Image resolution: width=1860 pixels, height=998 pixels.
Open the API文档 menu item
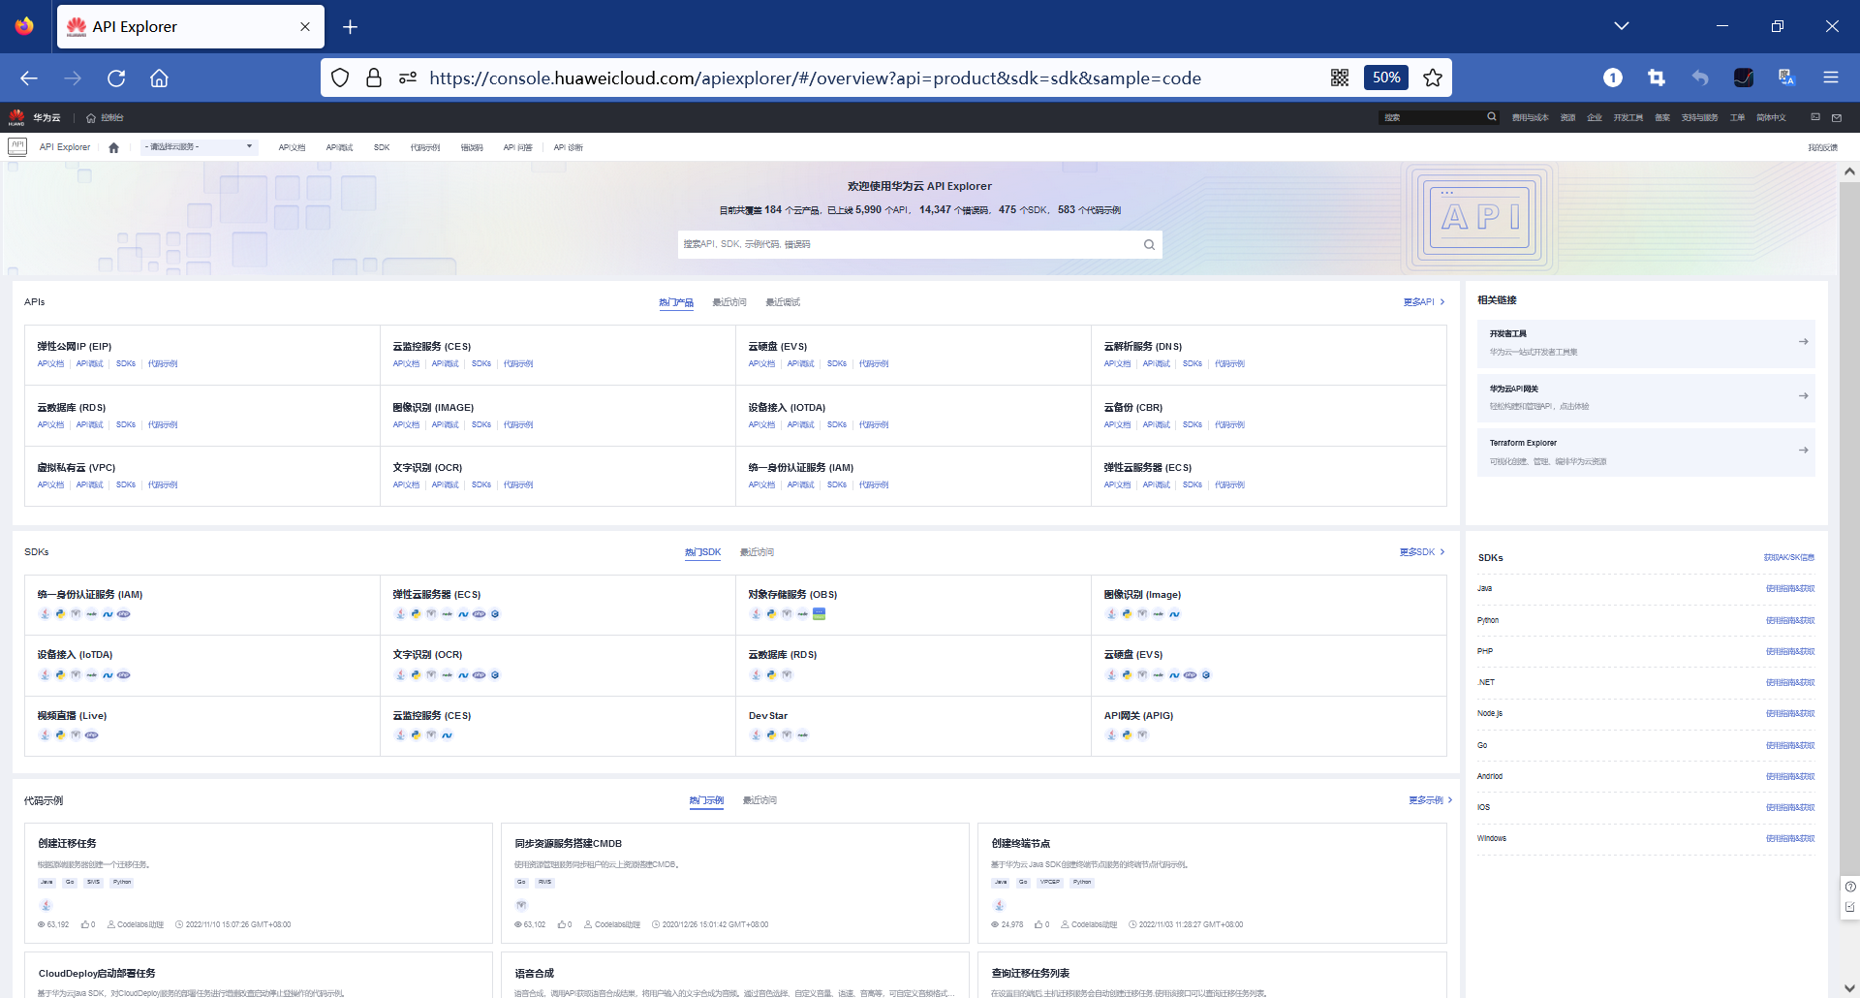coord(292,147)
